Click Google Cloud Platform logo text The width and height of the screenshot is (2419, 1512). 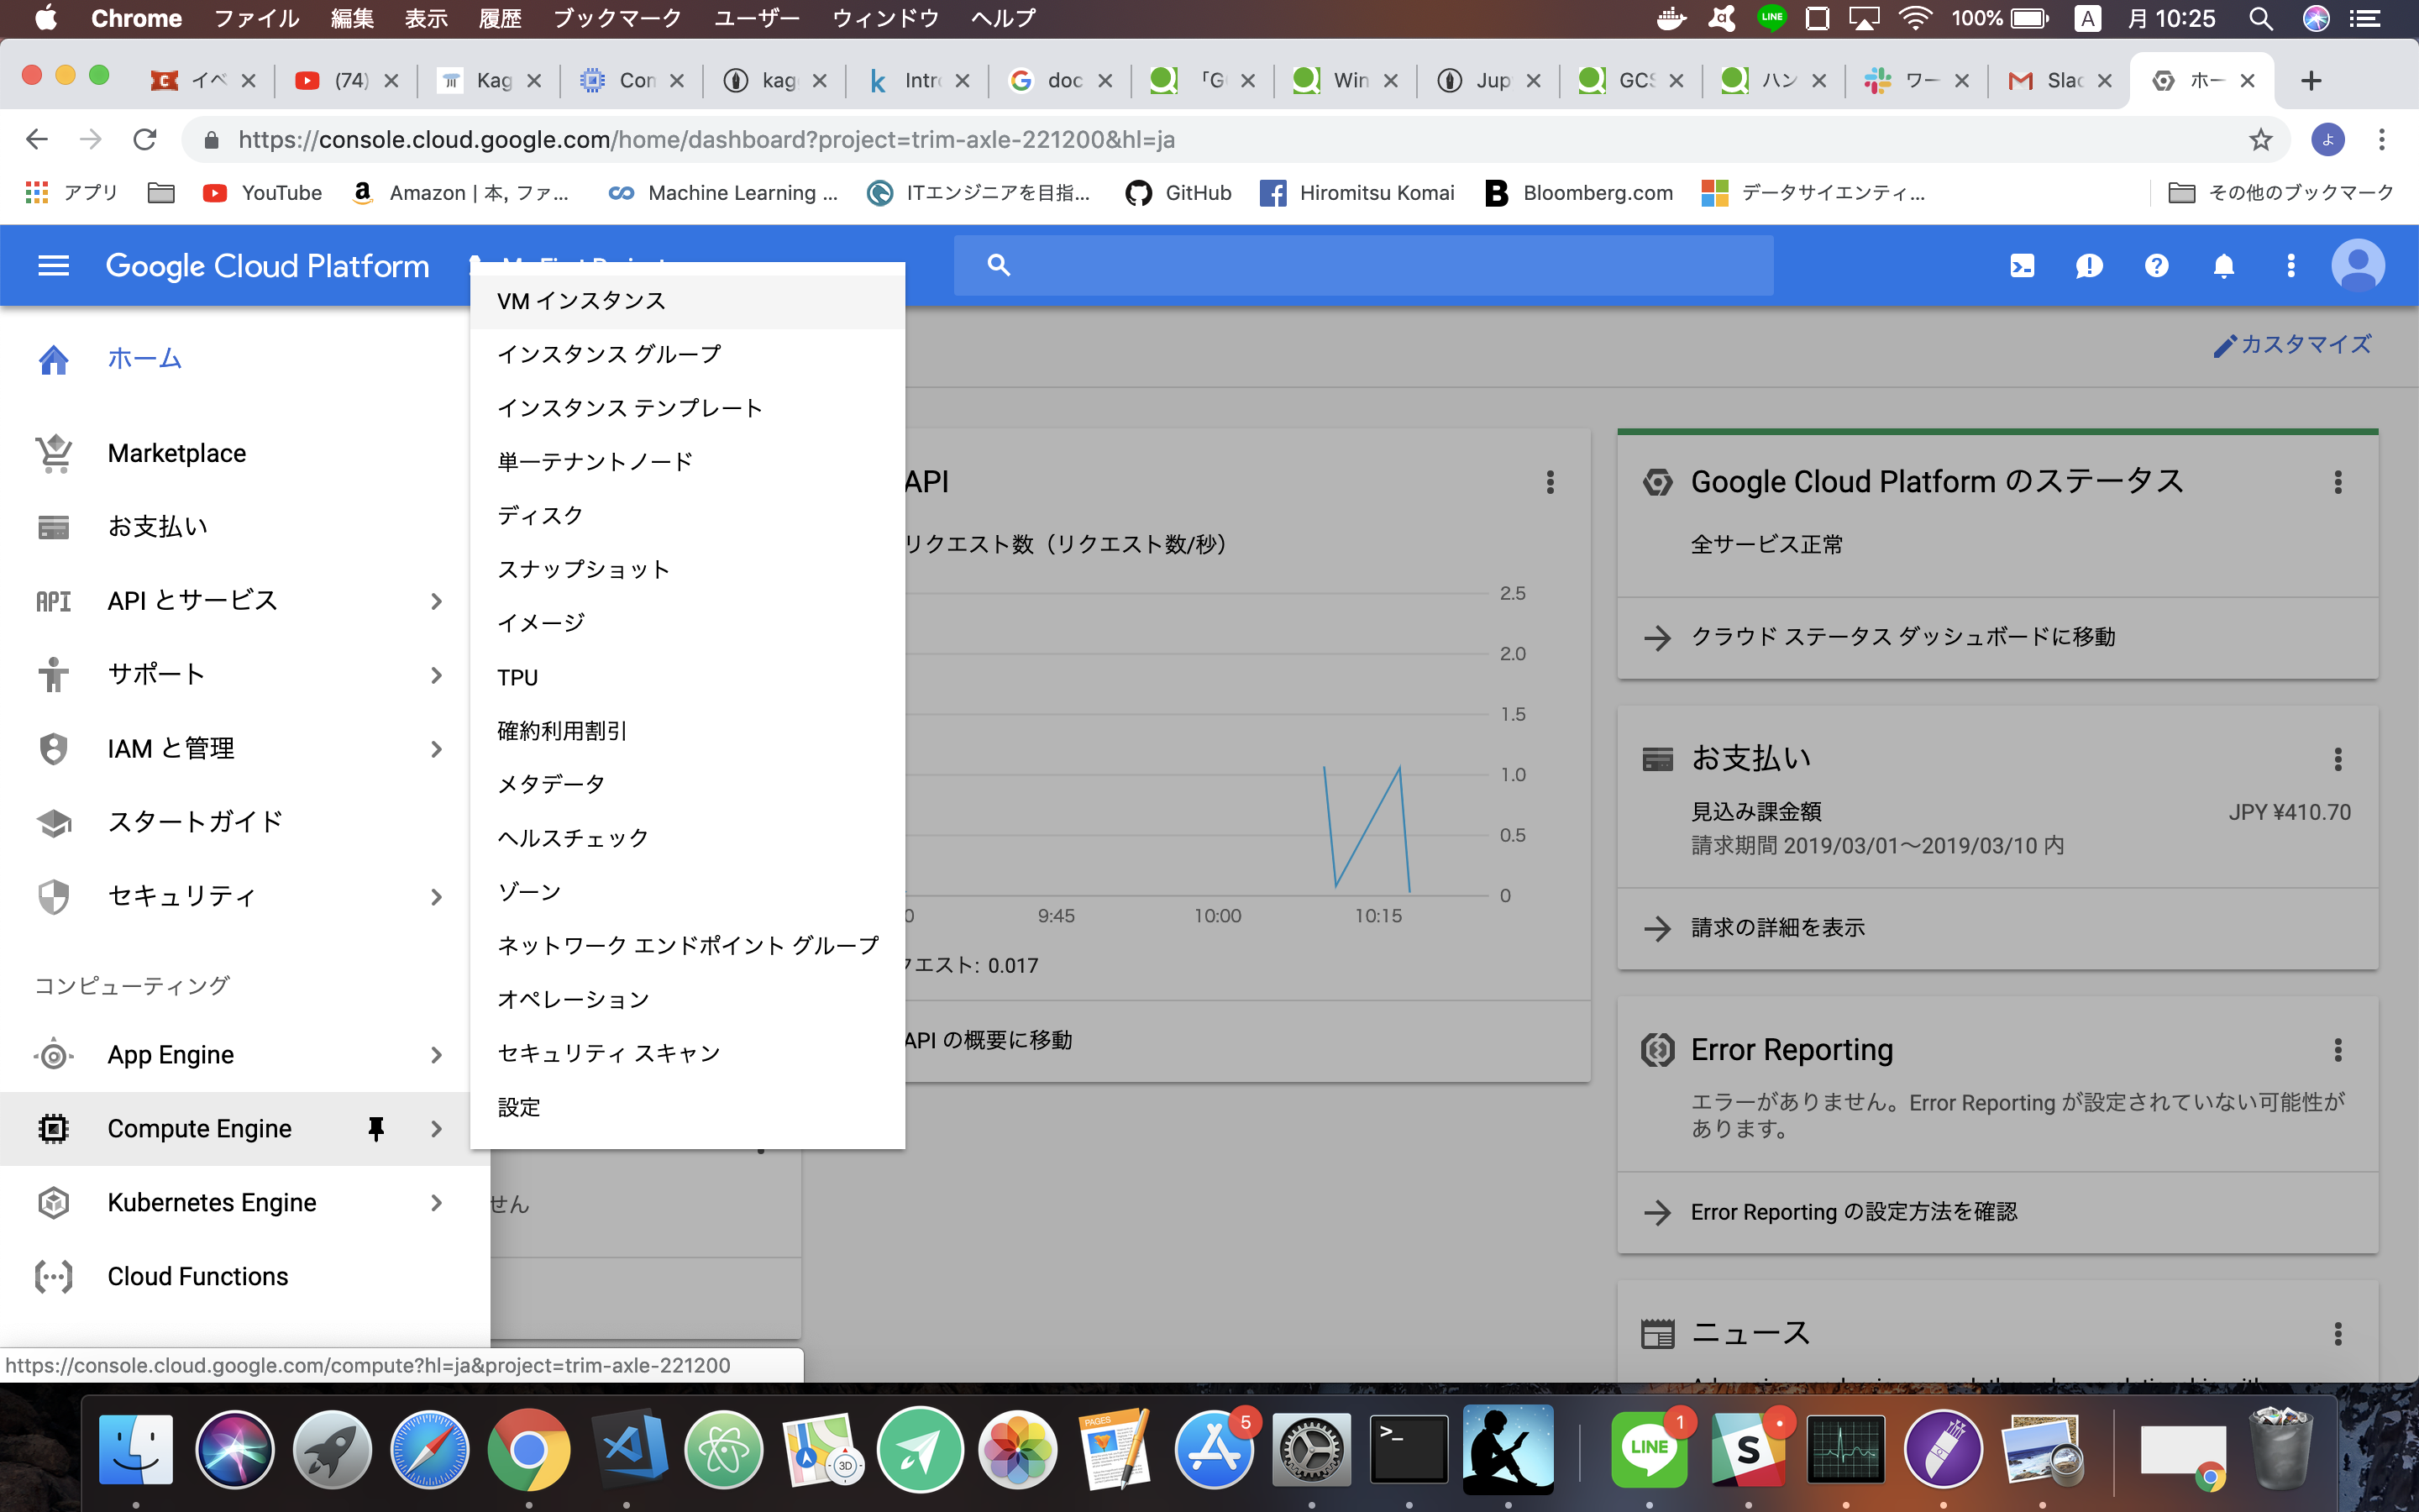[267, 265]
